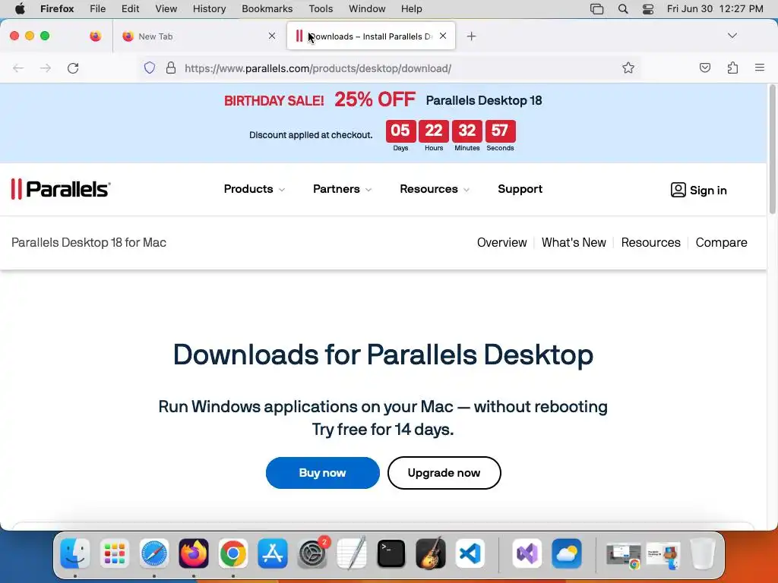
Task: Click the 25% OFF sale banner text
Action: tap(375, 99)
